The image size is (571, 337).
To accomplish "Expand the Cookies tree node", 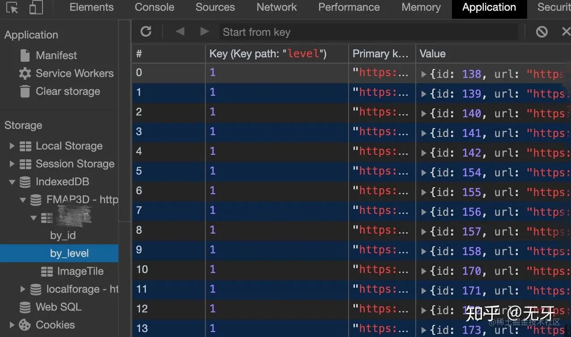I will [12, 325].
